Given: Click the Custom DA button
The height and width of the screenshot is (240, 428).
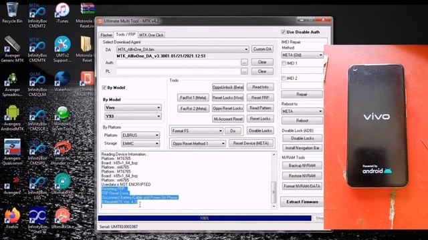Looking at the screenshot, I should [262, 49].
